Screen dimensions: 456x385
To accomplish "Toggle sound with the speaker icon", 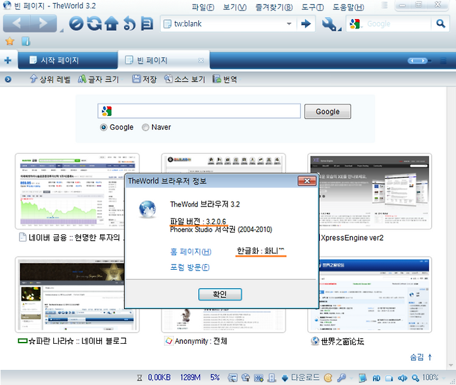I will 403,378.
